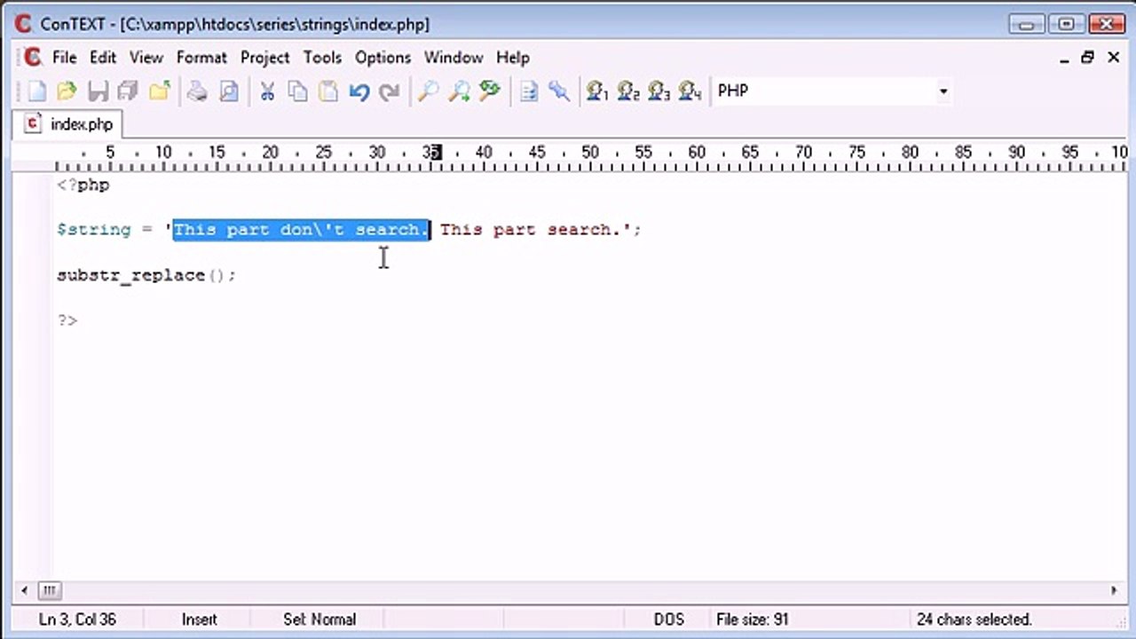Open the Options menu
The image size is (1136, 639).
coord(383,58)
